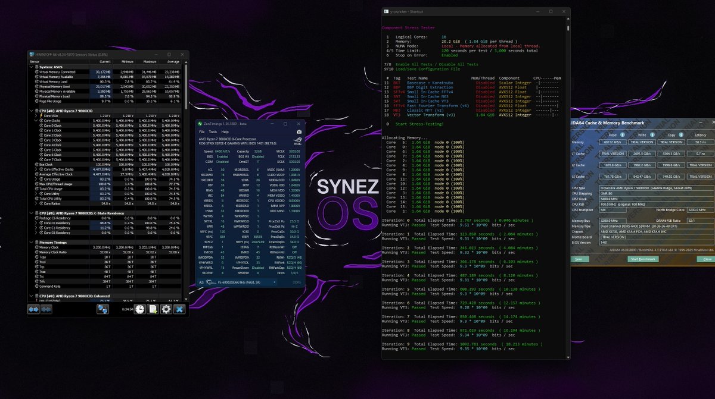Click ZenTimings app icon in title bar
Screen dimensions: 715x399
200,124
